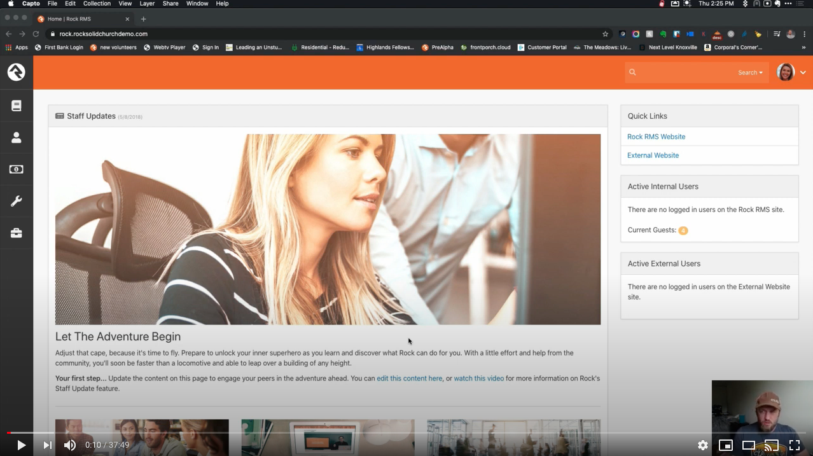
Task: Open the video player settings gear
Action: [702, 445]
